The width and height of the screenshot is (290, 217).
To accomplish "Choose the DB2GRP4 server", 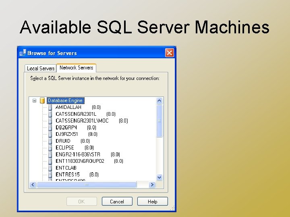I will [x=76, y=127].
